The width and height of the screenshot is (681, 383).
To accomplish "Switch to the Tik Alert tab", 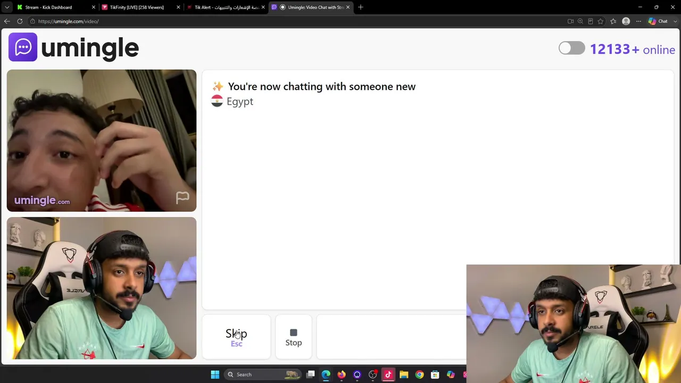I will point(227,7).
